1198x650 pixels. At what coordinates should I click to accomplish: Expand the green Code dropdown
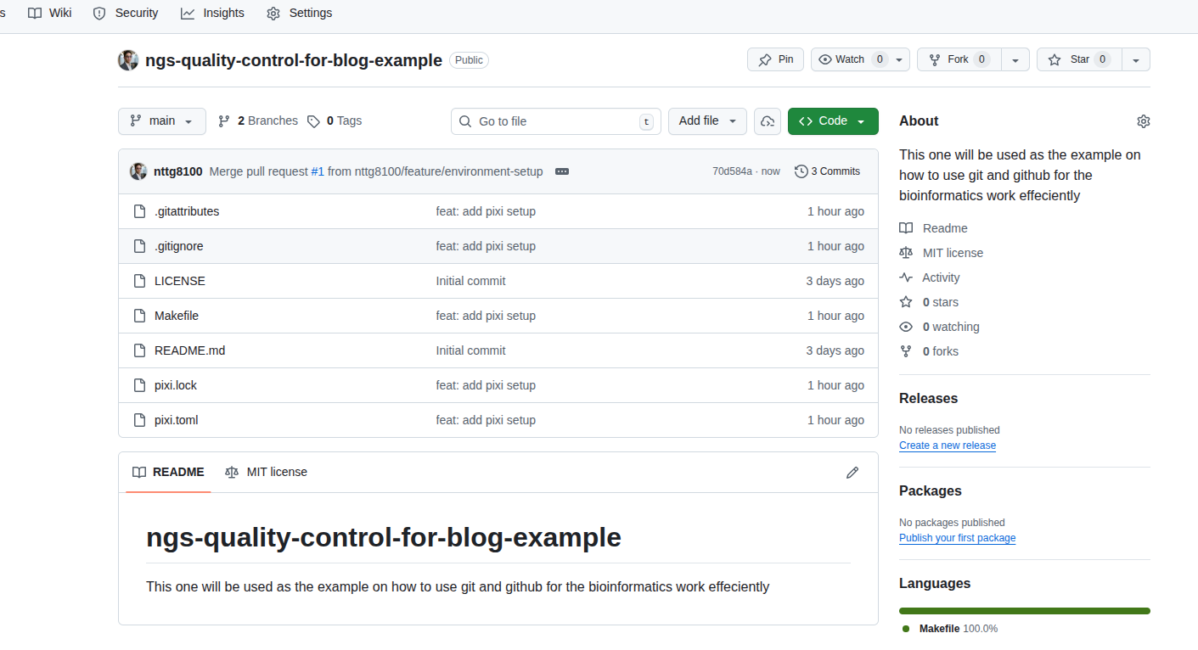832,121
